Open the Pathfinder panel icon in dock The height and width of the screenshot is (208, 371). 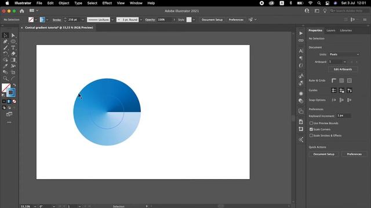pos(301,111)
